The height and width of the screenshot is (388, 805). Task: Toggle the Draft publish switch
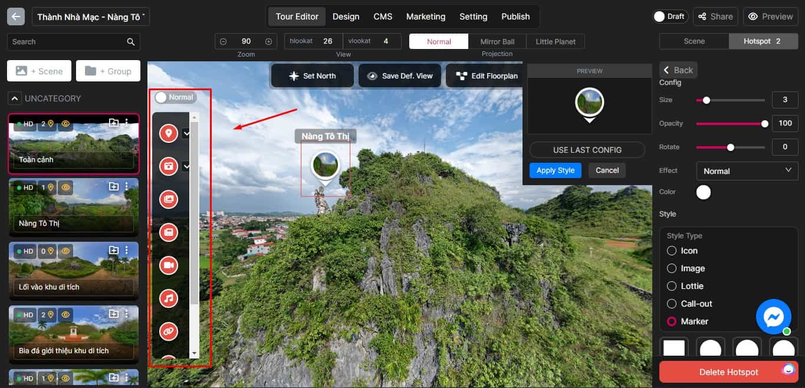(x=660, y=17)
